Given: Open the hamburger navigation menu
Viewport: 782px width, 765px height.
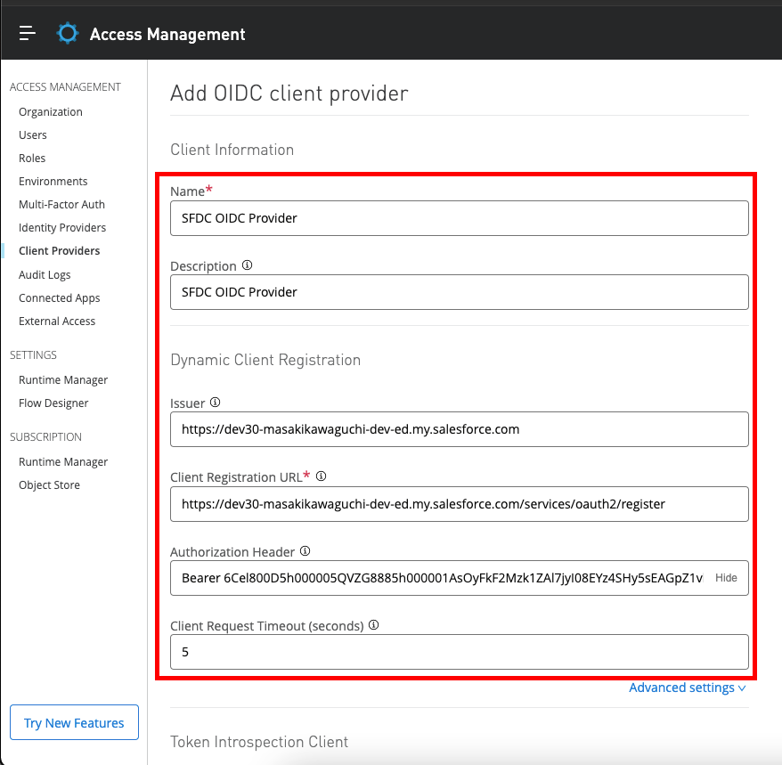Looking at the screenshot, I should click(28, 34).
